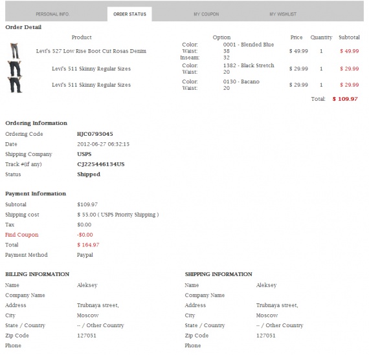Click the billing name Aleksey
Viewport: 369px width, 355px height.
(87, 285)
